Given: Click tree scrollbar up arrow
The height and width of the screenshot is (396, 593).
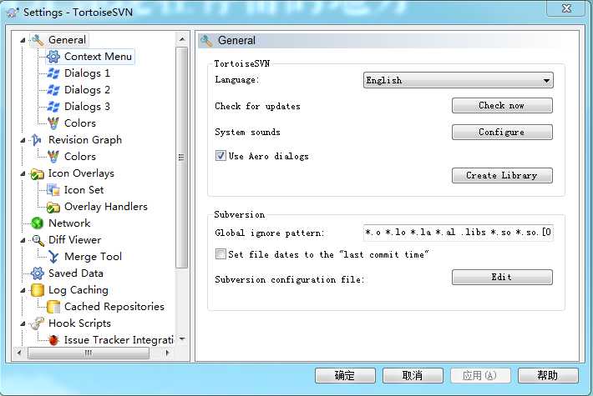Looking at the screenshot, I should point(182,39).
